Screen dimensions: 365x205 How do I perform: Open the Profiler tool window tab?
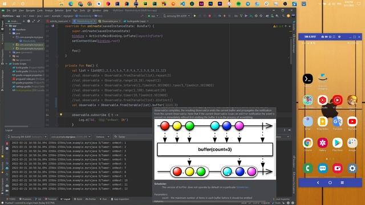pyautogui.click(x=91, y=199)
